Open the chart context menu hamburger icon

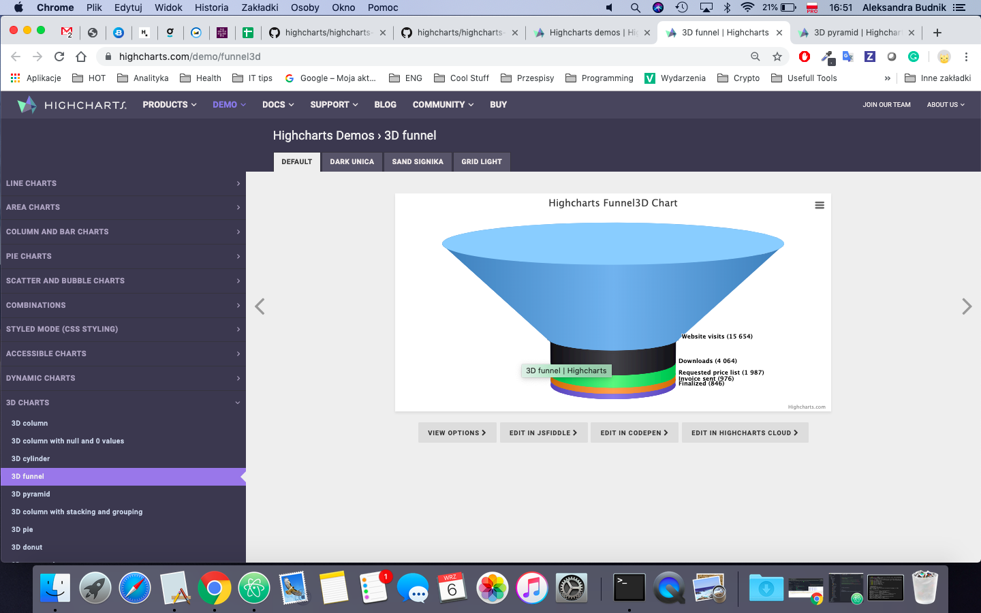tap(820, 205)
